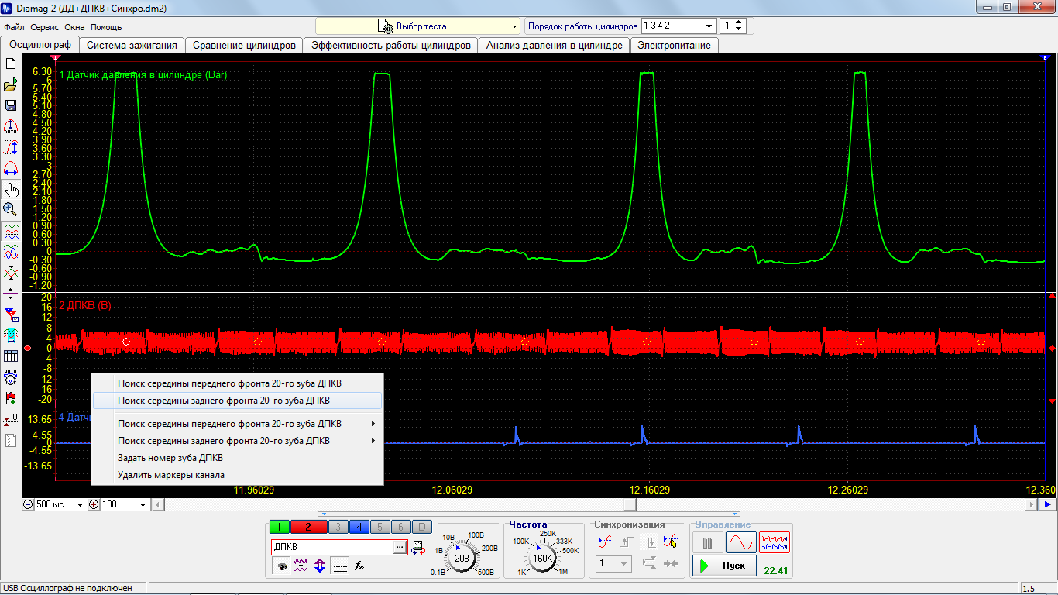Click the falling edge trigger icon
This screenshot has width=1058, height=595.
(649, 542)
